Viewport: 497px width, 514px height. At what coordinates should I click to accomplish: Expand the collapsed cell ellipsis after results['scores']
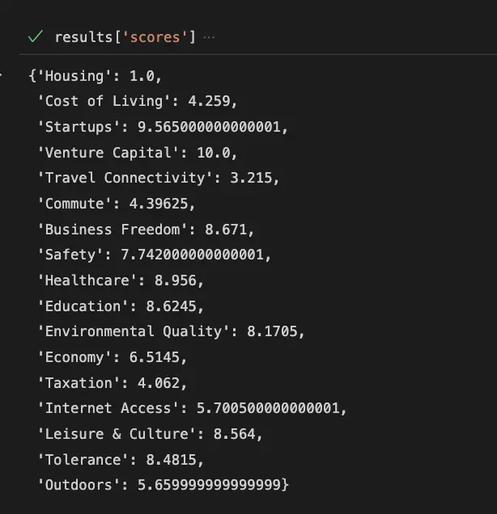[210, 38]
